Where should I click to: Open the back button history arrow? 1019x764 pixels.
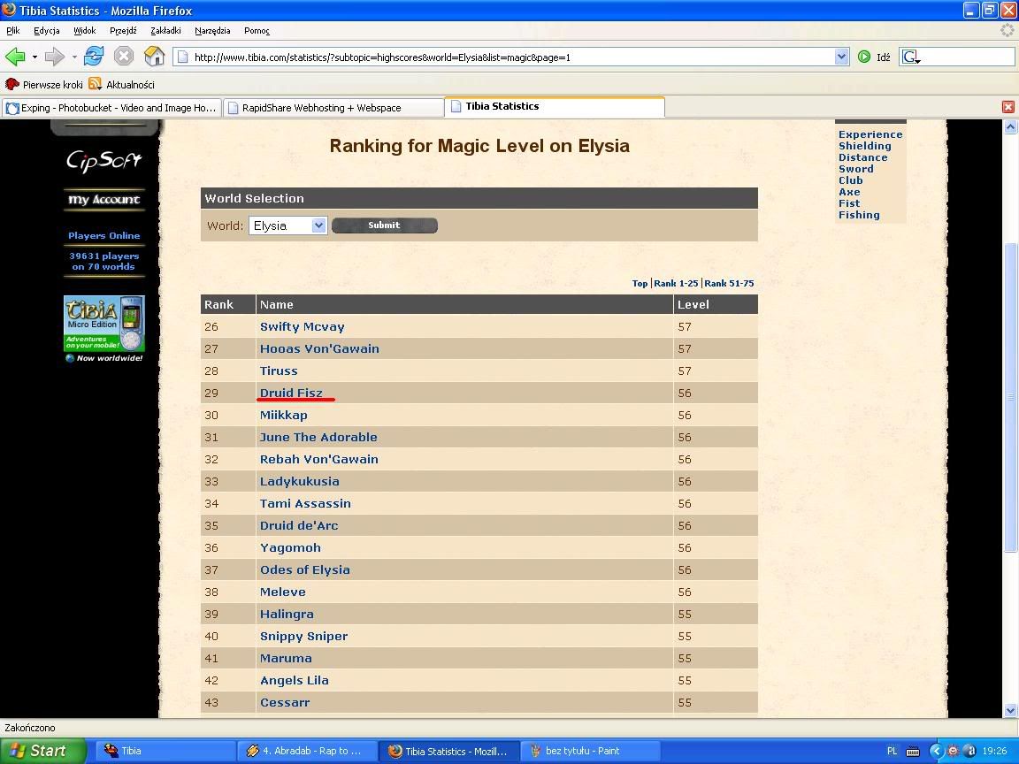click(x=34, y=57)
